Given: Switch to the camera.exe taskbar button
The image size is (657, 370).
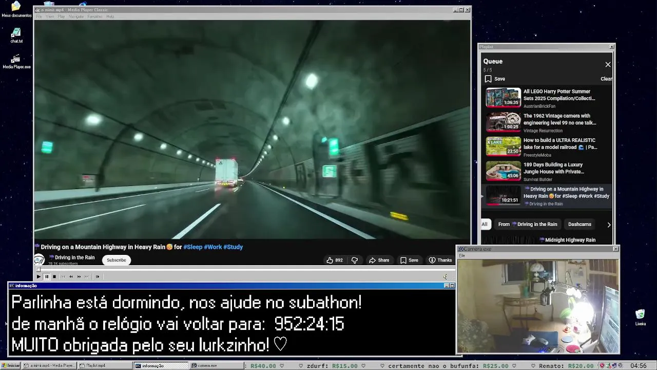Looking at the screenshot, I should coord(216,365).
